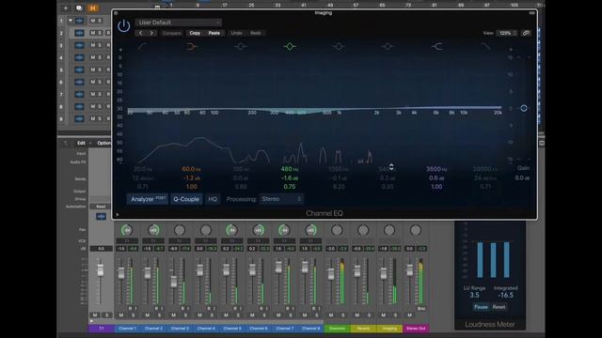Viewport: 602px width, 338px height.
Task: Select the Downmix channel name label
Action: pyautogui.click(x=337, y=329)
